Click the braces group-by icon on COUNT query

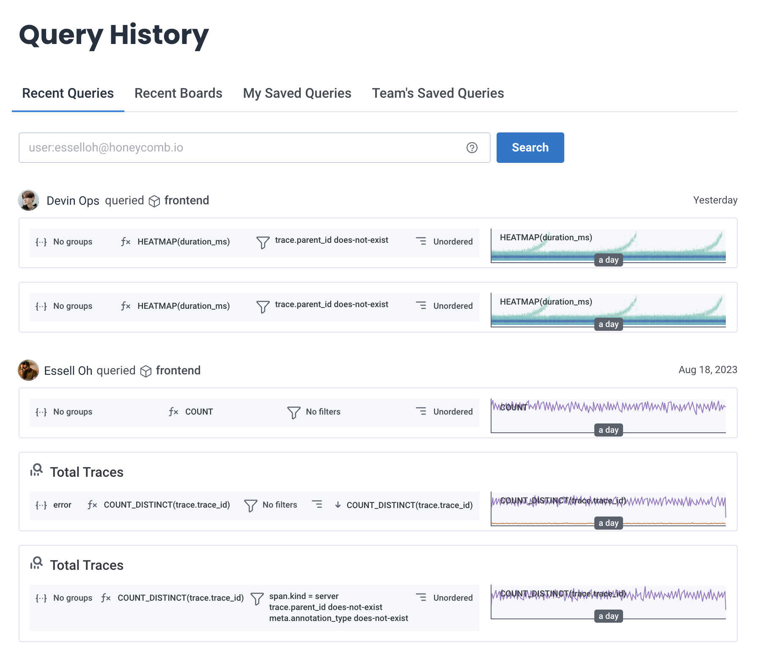click(40, 412)
